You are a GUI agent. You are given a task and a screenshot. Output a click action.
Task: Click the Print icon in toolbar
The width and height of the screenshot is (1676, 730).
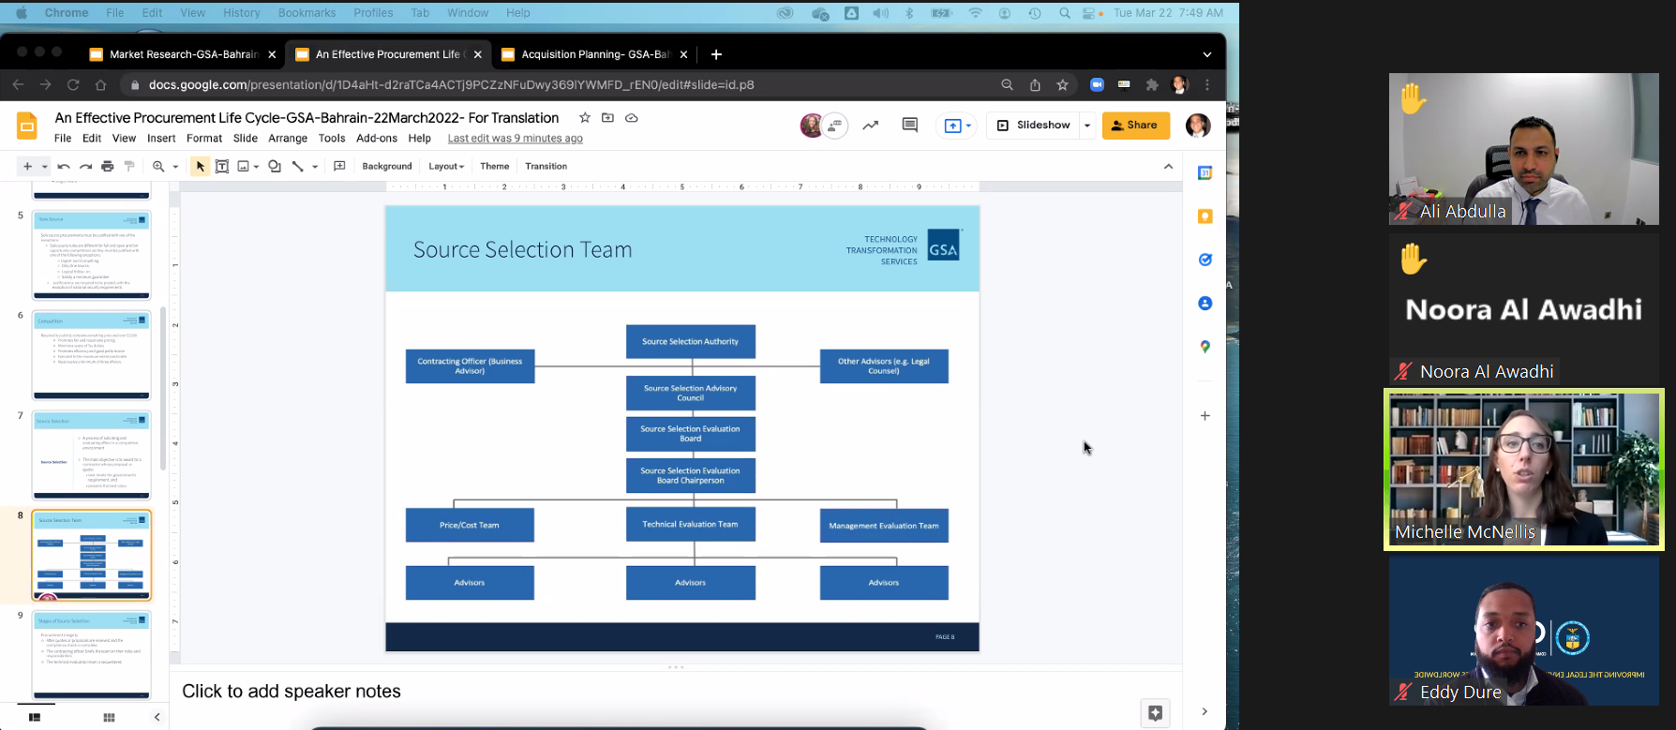(x=108, y=166)
